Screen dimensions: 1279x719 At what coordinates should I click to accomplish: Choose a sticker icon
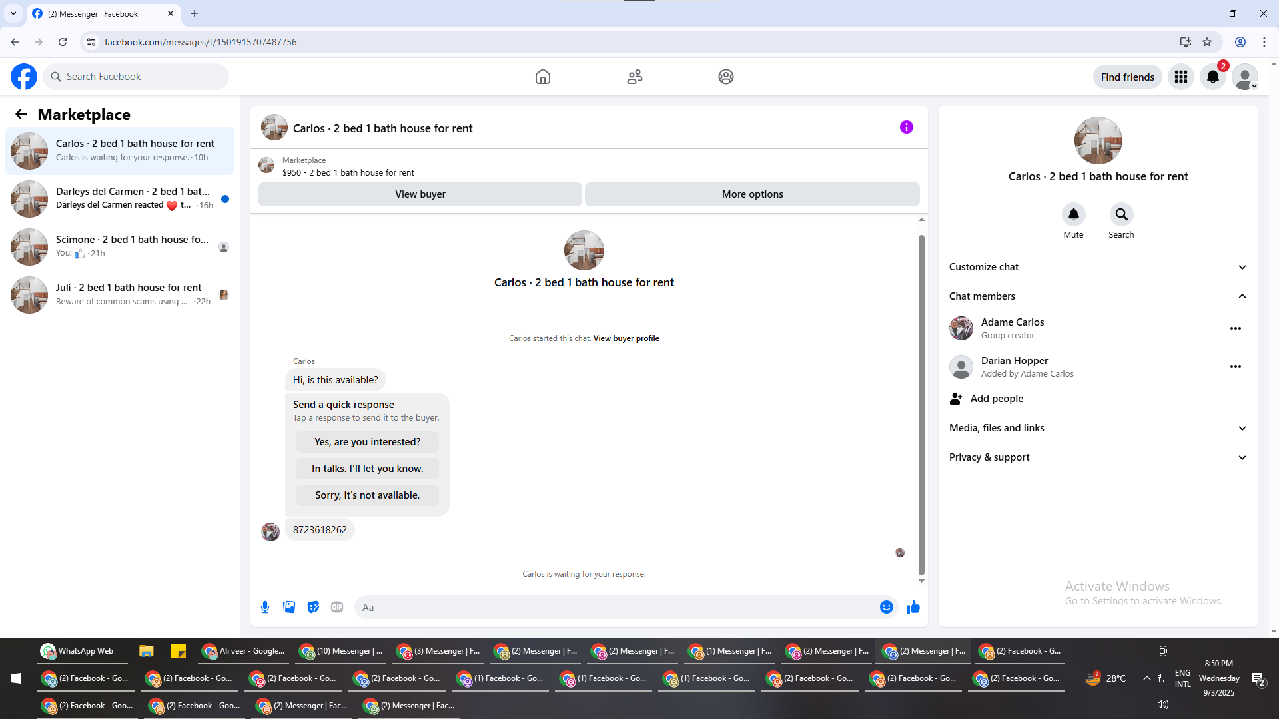pyautogui.click(x=313, y=607)
